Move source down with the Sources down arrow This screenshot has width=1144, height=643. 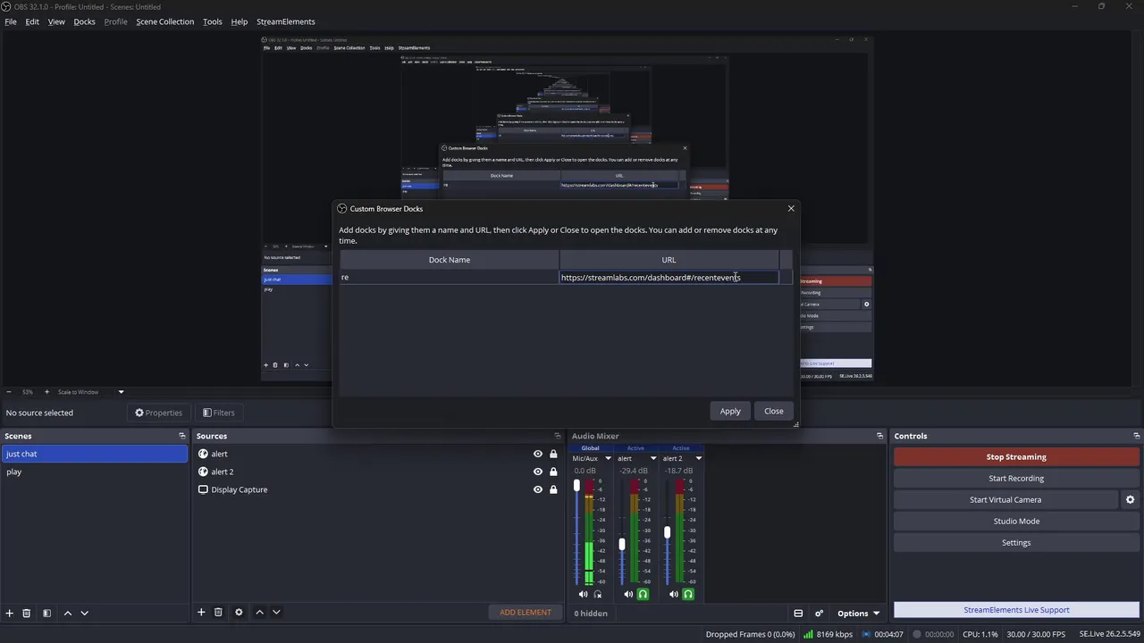[276, 612]
